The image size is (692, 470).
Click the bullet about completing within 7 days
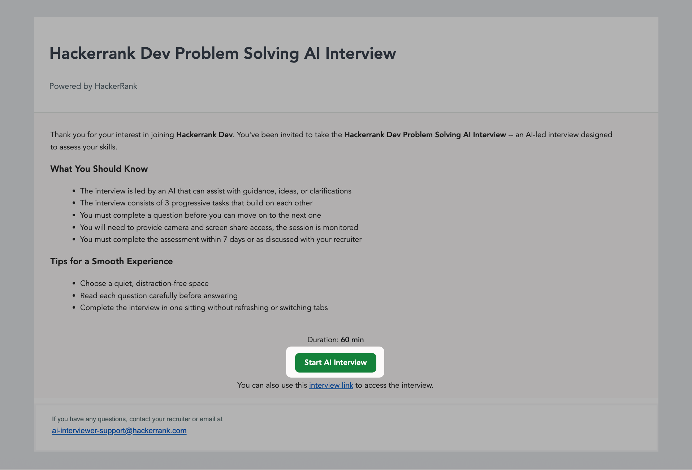[x=221, y=239]
